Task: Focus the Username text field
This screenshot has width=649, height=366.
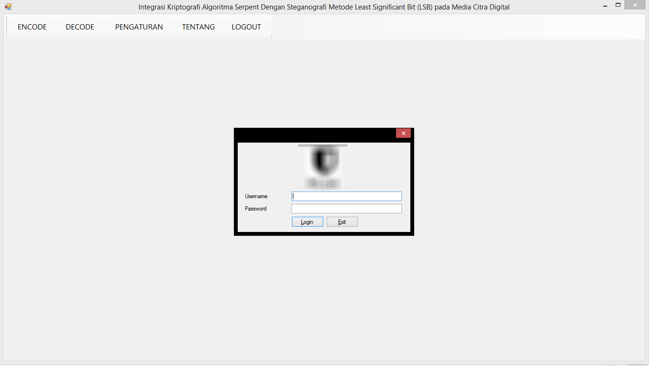Action: point(346,196)
